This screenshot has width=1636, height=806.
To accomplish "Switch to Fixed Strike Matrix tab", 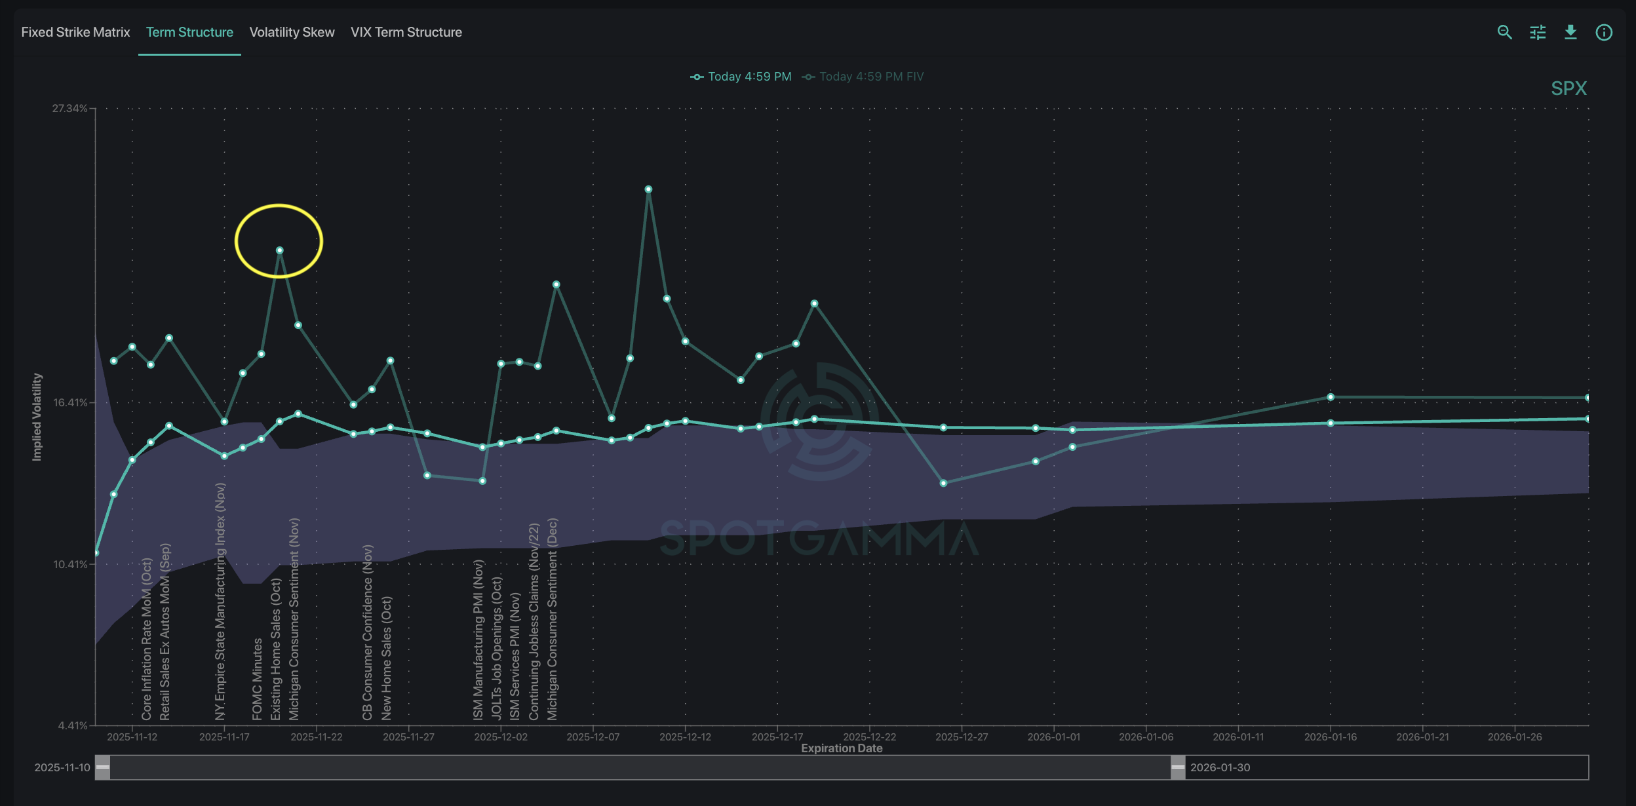I will point(75,32).
